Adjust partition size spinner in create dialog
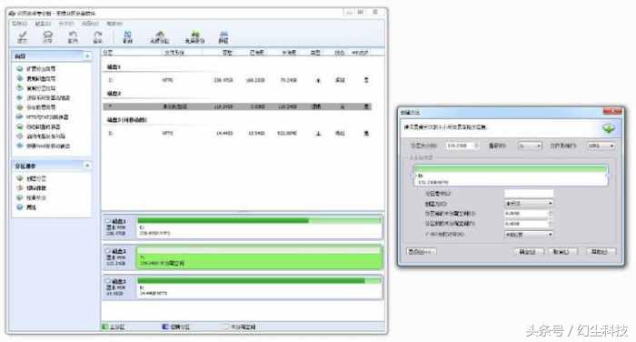The image size is (636, 342). [477, 146]
